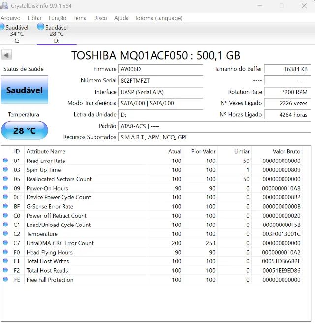Select the Reallocated Sectors Count row name
The height and width of the screenshot is (323, 315).
coord(59,179)
